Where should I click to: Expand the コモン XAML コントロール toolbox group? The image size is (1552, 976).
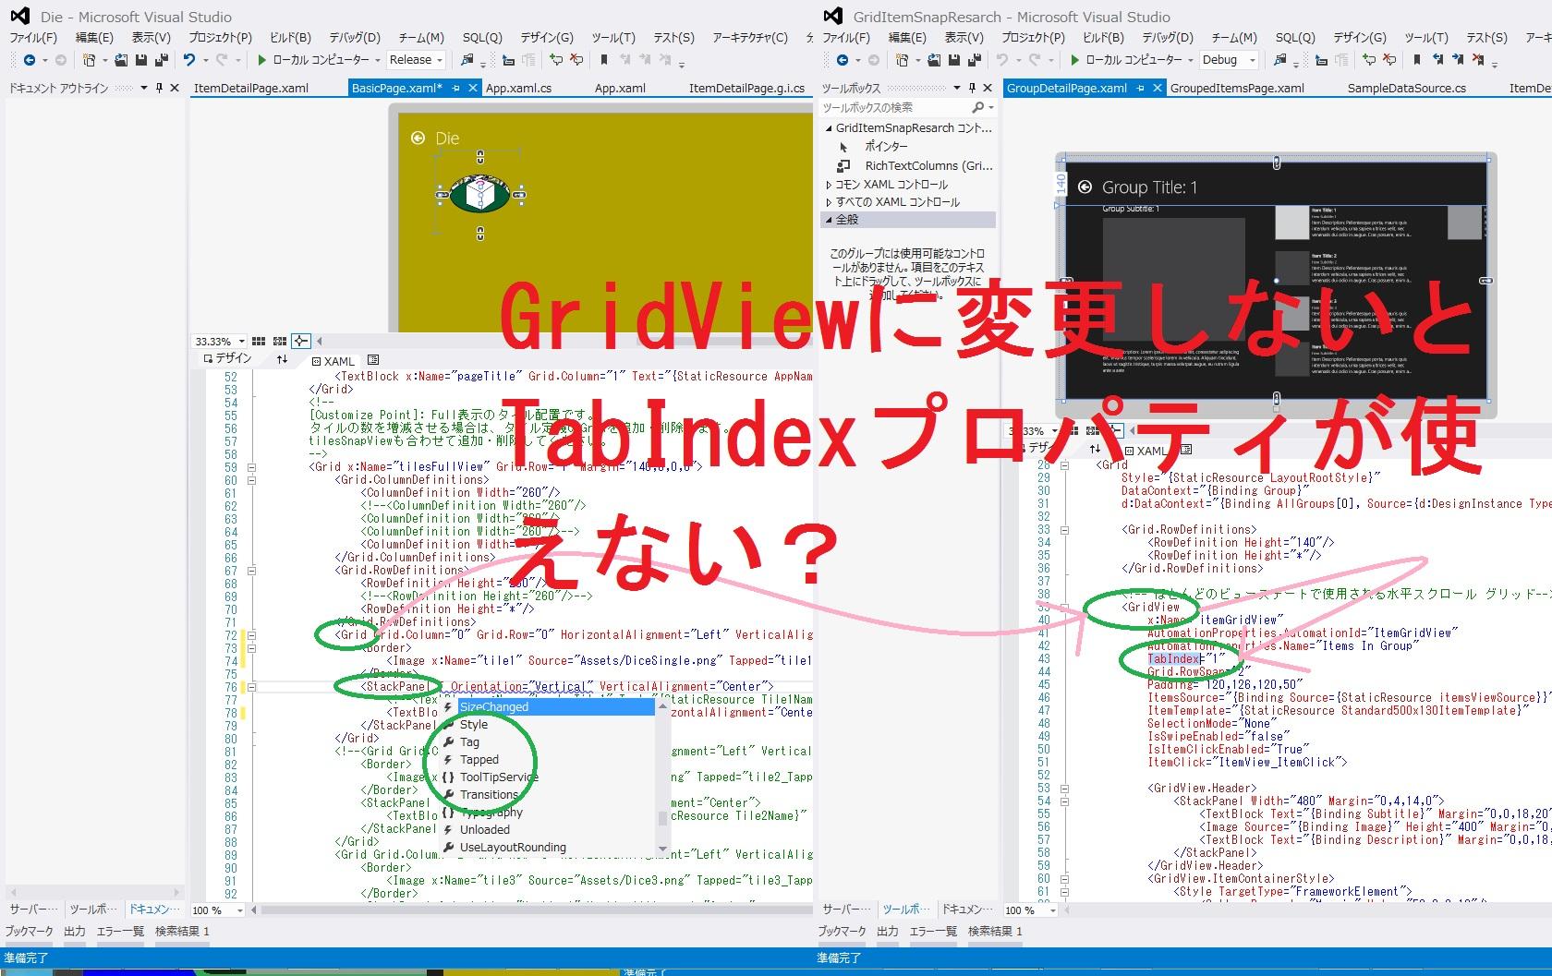click(x=829, y=185)
